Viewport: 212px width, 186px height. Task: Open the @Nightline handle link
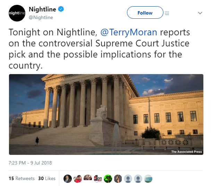[41, 17]
